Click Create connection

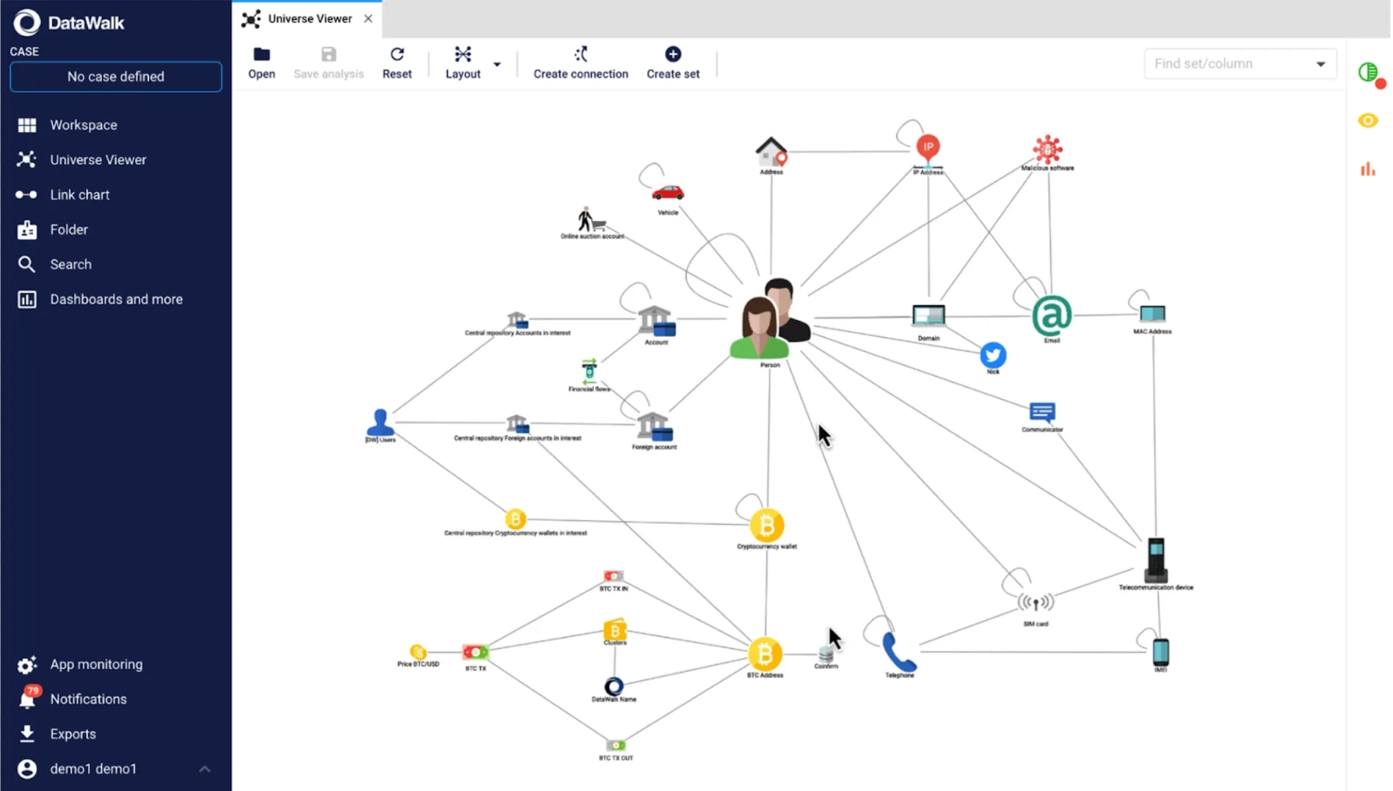(581, 63)
